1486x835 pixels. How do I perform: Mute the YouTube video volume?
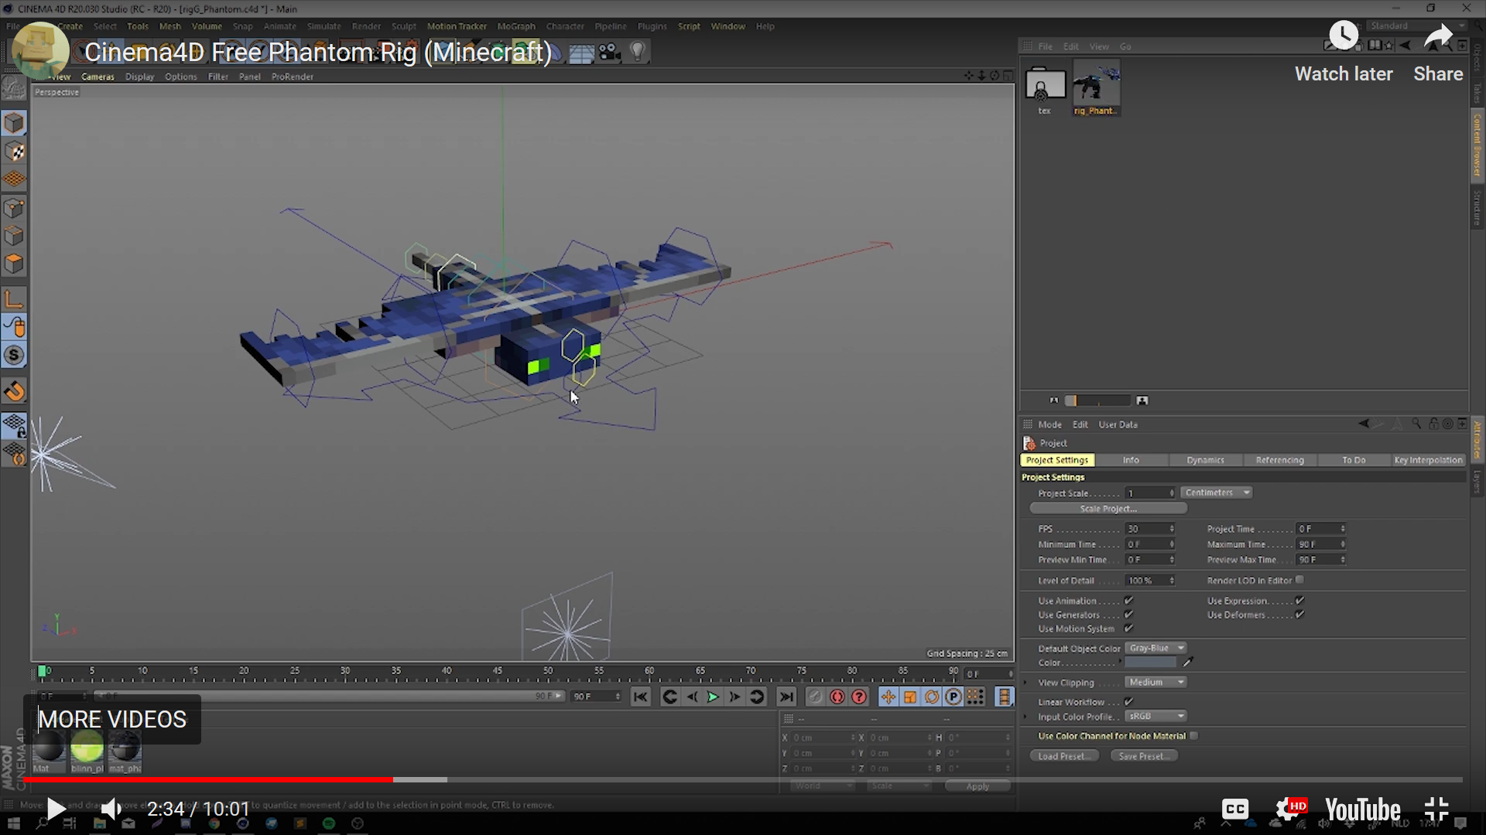pyautogui.click(x=111, y=809)
